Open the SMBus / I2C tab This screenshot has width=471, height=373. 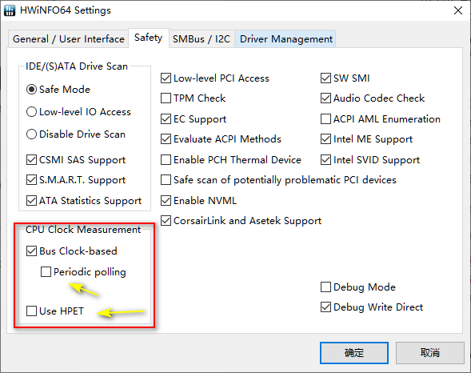pos(202,39)
